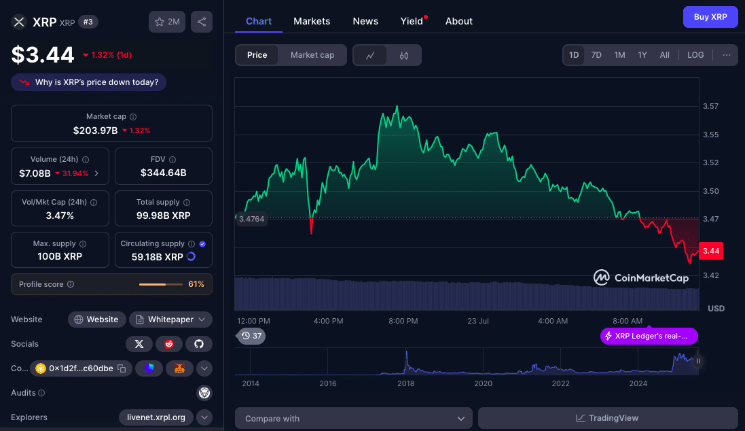Image resolution: width=745 pixels, height=431 pixels.
Task: Click the MetaMask fox icon
Action: [179, 368]
